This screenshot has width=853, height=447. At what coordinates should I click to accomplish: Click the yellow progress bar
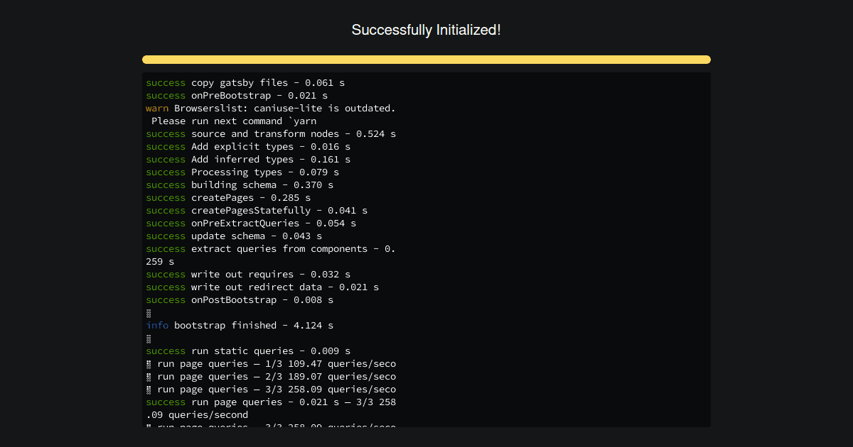pyautogui.click(x=426, y=60)
